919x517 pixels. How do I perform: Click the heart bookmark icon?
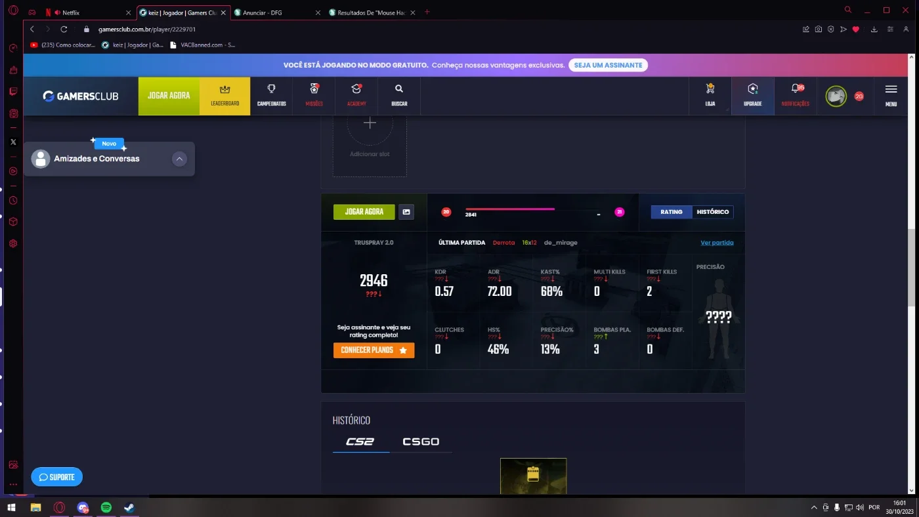click(x=856, y=30)
